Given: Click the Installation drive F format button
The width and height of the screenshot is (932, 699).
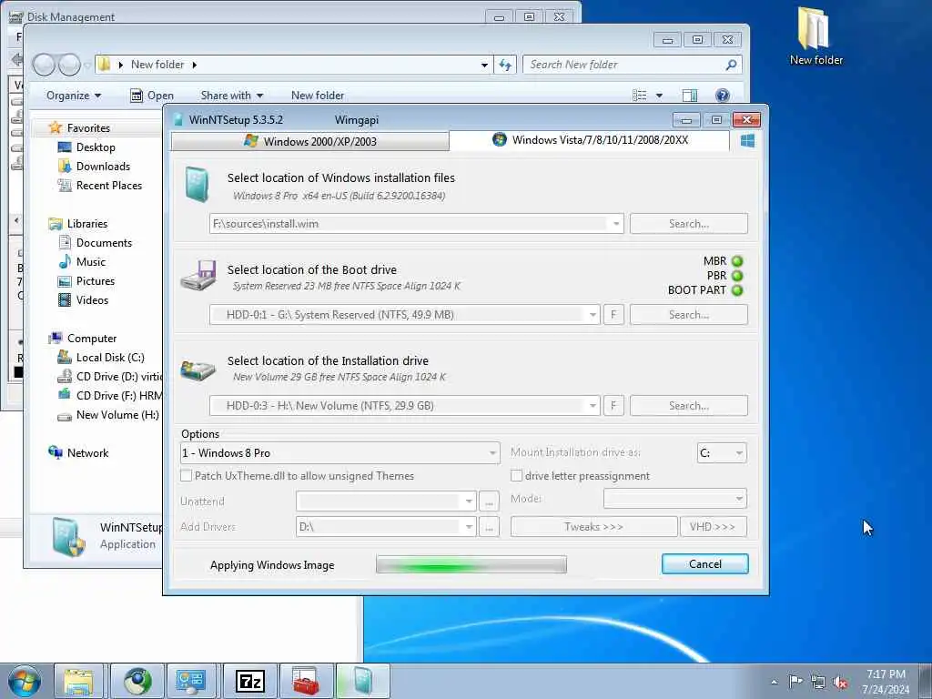Looking at the screenshot, I should [x=613, y=406].
